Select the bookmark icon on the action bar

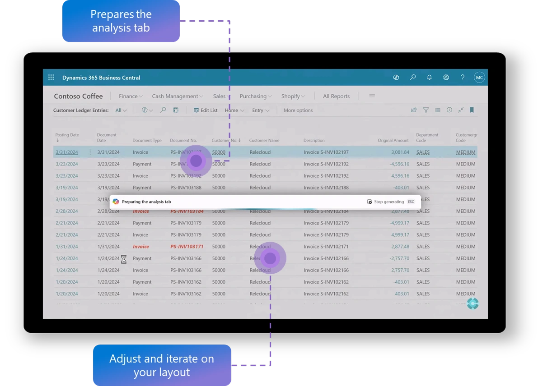pos(472,110)
